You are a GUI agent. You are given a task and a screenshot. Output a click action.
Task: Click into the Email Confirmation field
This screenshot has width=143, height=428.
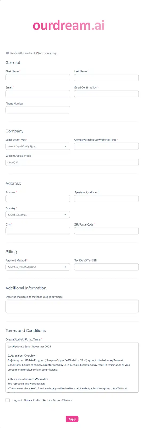click(106, 94)
